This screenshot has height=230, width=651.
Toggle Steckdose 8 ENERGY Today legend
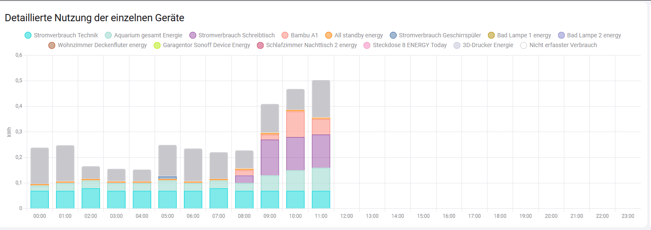405,45
